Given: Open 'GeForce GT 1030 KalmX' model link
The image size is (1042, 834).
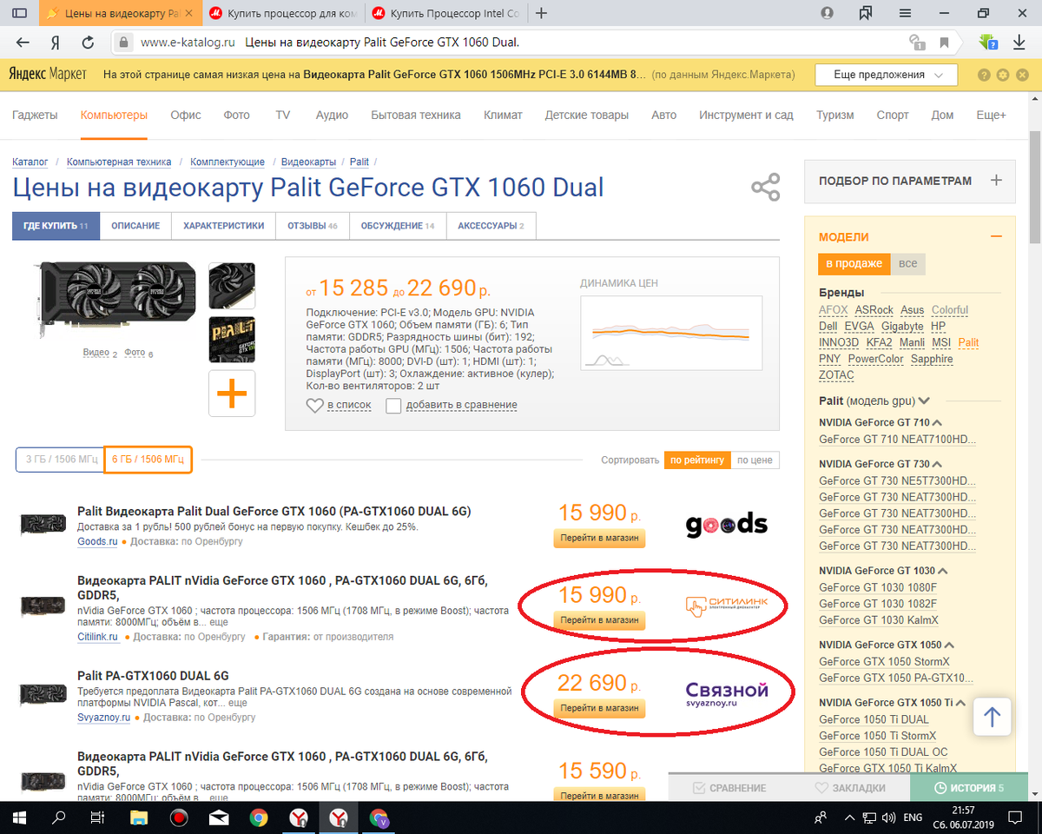Looking at the screenshot, I should (x=879, y=620).
